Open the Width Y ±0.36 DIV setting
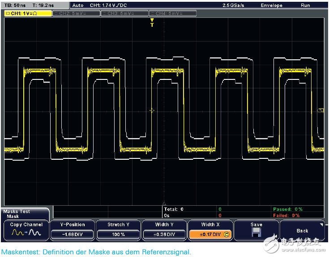The image size is (329, 257). coord(164,234)
